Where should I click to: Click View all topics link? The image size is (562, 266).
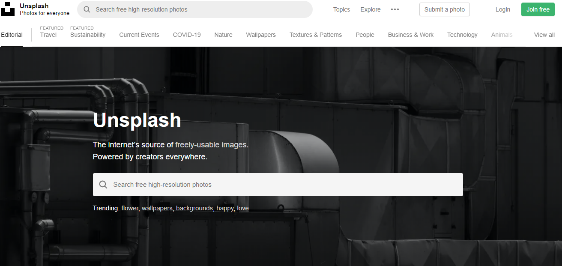click(544, 35)
